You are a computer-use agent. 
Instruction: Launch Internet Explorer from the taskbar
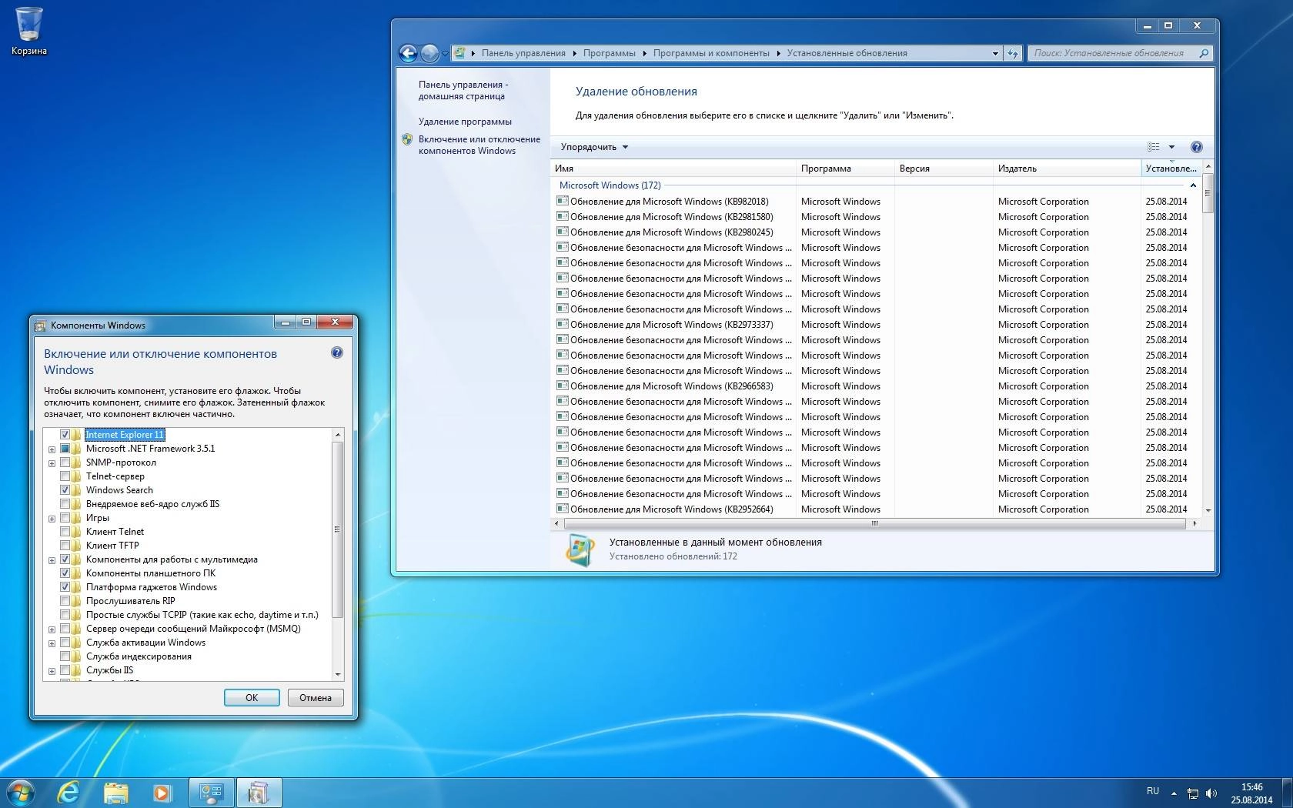click(x=69, y=793)
